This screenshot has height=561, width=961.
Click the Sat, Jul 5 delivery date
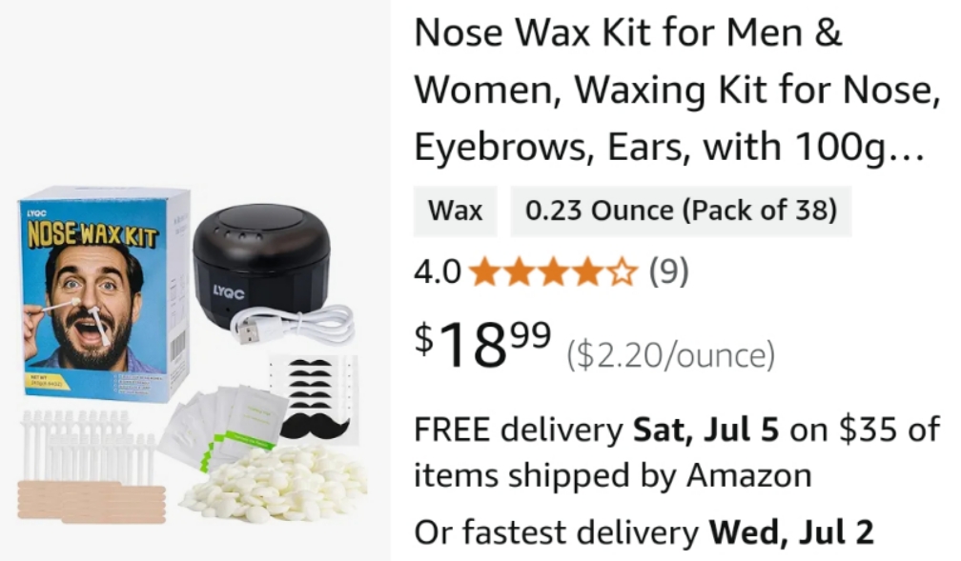(706, 429)
